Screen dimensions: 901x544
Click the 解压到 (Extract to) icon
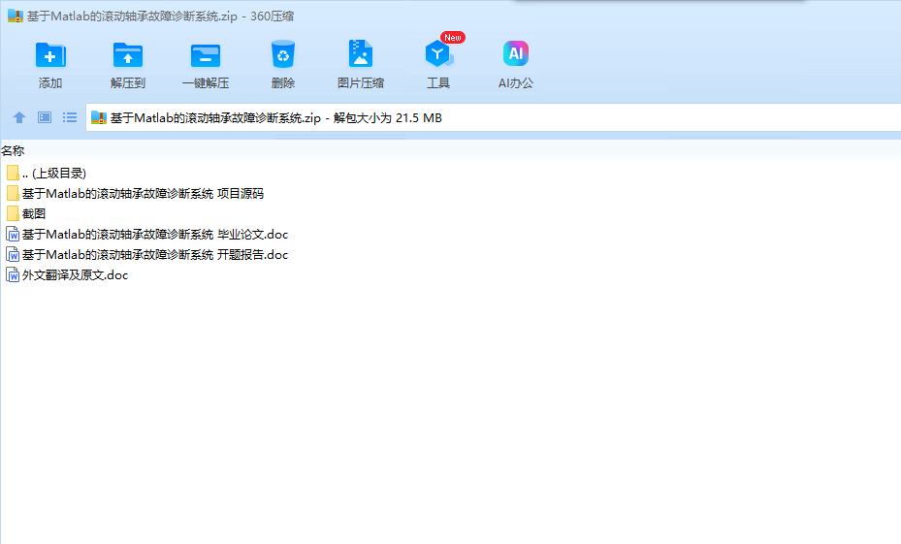coord(128,55)
